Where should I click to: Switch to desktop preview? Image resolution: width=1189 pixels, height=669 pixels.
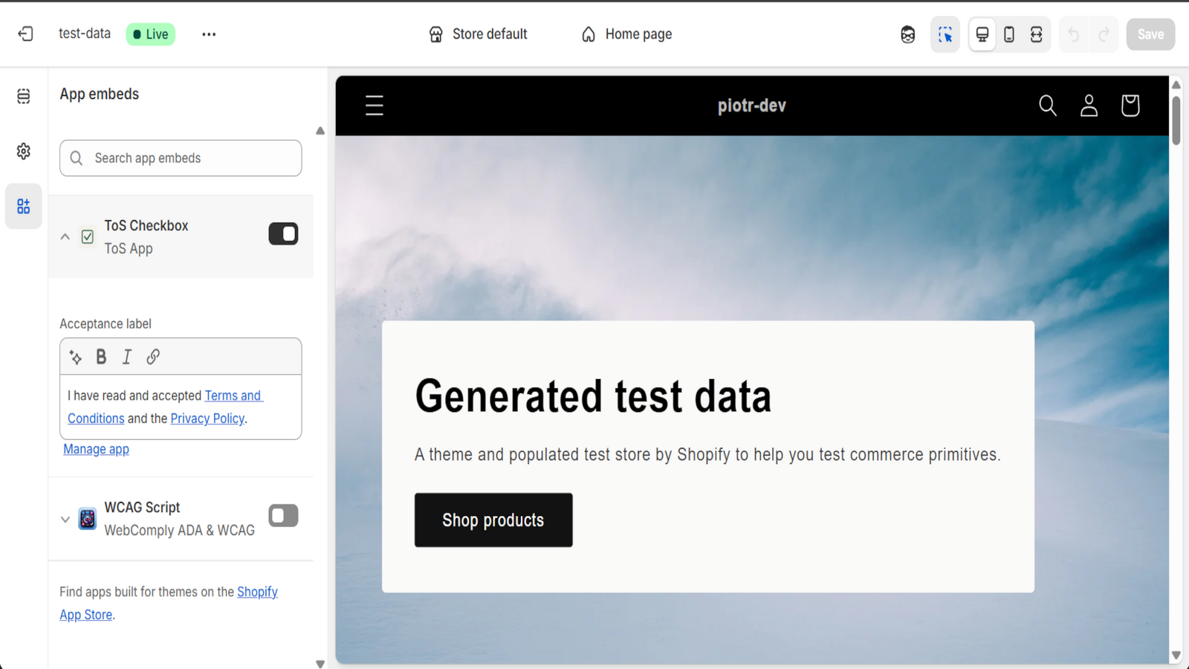coord(982,34)
